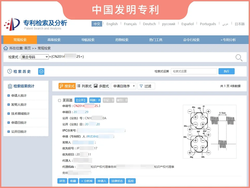Expand search history chevron button
This screenshot has width=250, height=188.
click(41, 71)
